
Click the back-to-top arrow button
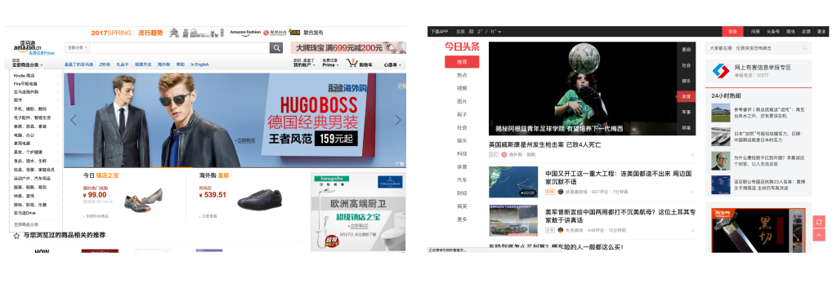(x=819, y=235)
